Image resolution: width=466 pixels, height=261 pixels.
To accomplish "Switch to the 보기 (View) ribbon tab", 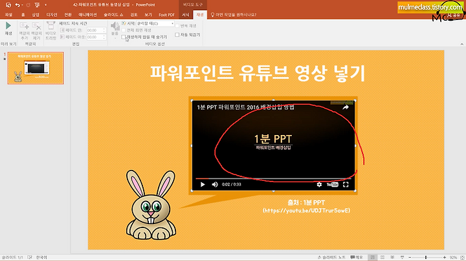I will click(148, 14).
